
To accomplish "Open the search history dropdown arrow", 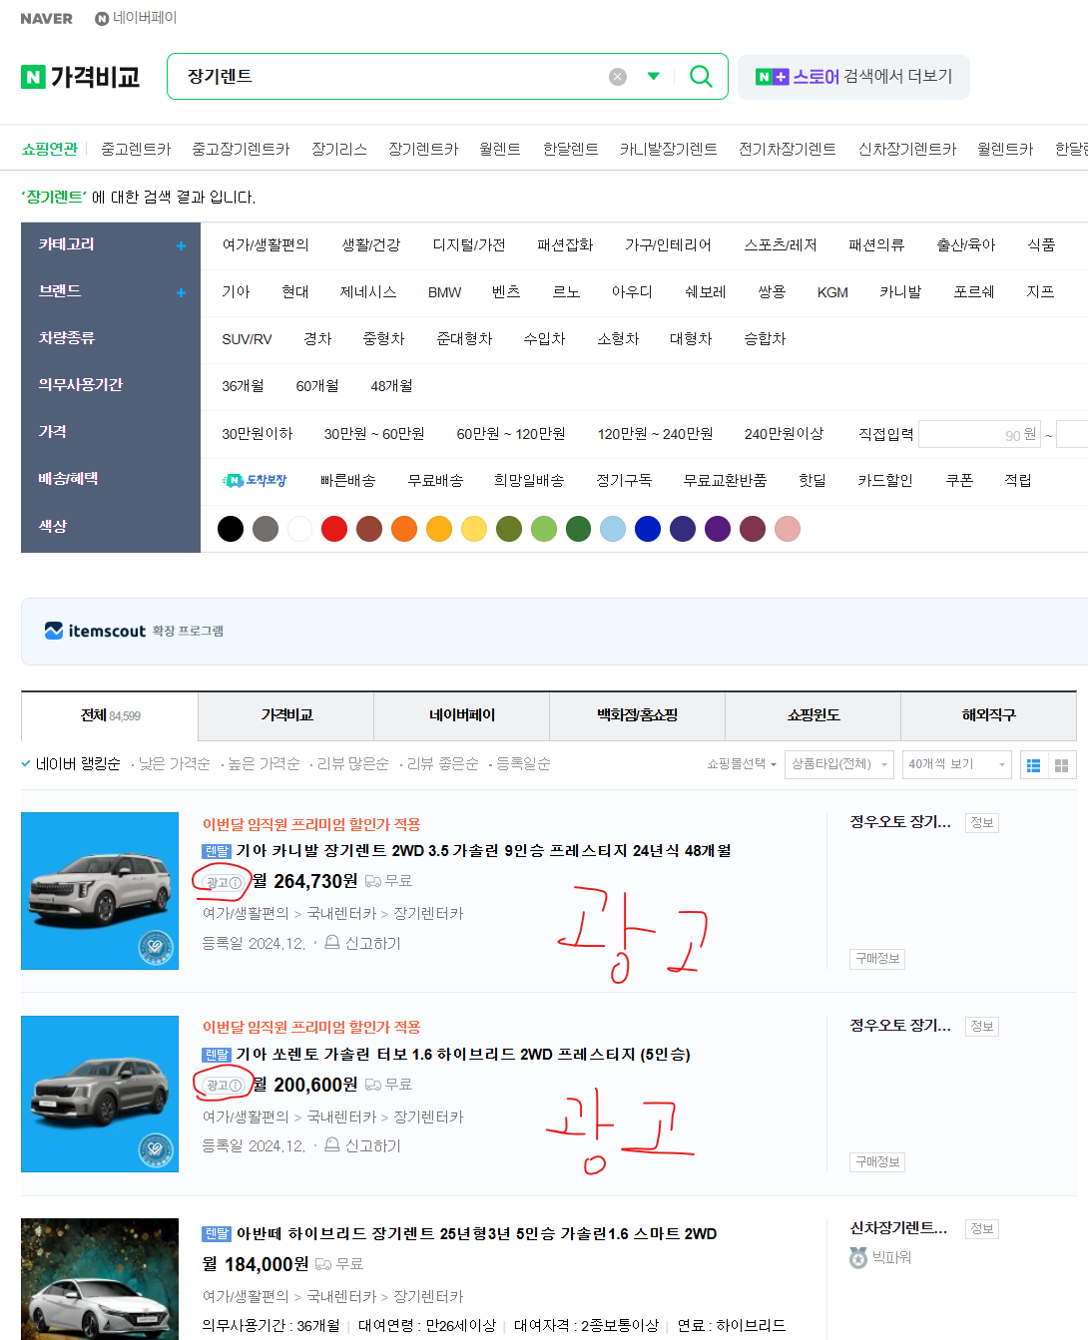I will (654, 77).
